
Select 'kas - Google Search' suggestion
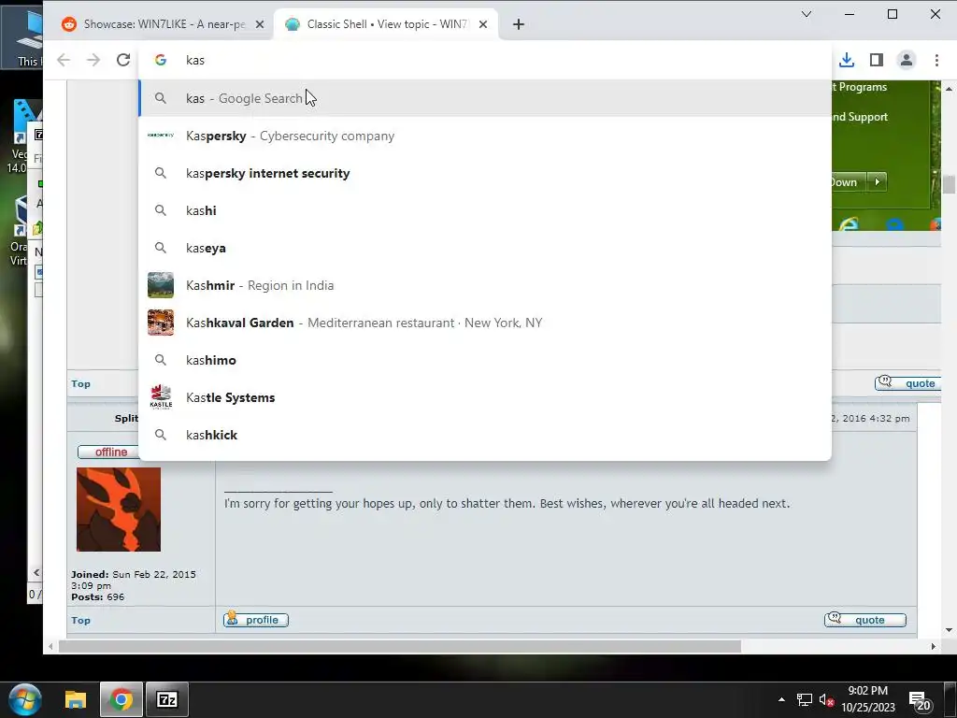(x=485, y=98)
